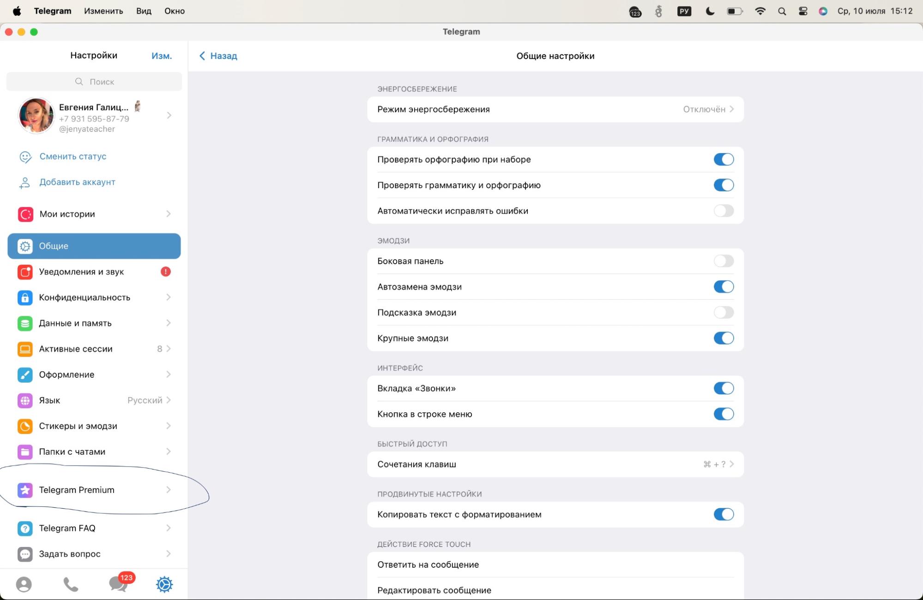Open the Telegram menu in menu bar

click(x=53, y=11)
